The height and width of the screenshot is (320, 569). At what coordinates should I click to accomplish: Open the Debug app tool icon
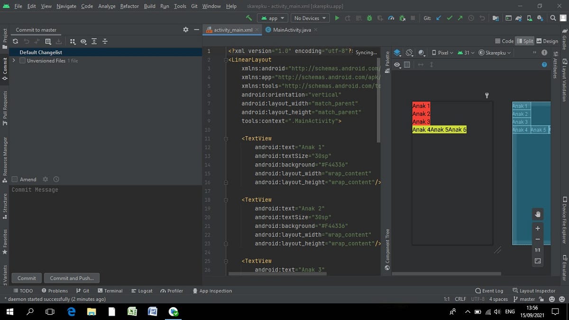coord(369,18)
